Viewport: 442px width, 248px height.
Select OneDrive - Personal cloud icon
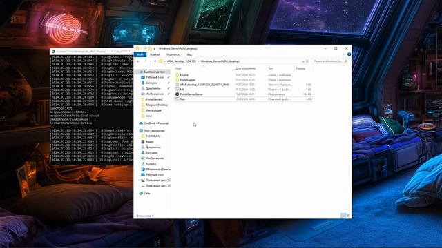141,123
